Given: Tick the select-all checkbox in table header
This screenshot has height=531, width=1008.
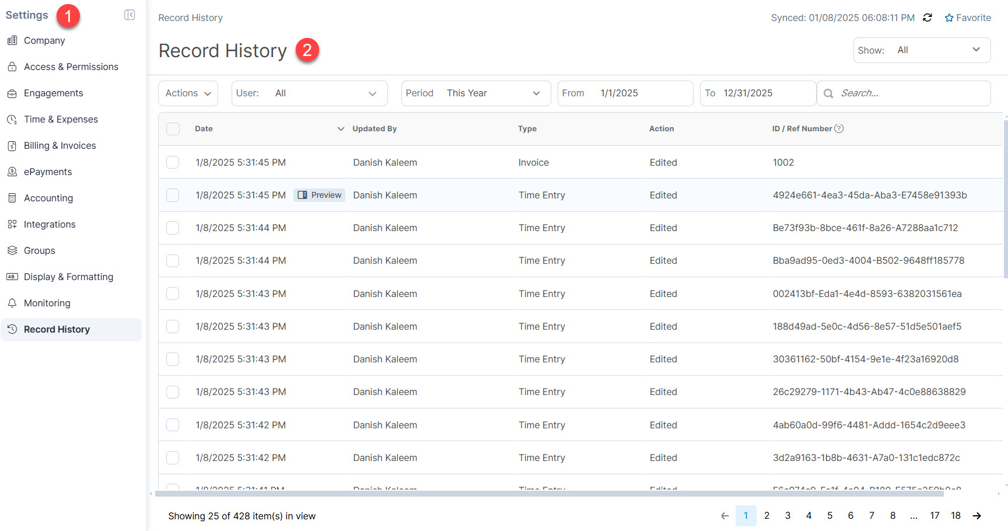Looking at the screenshot, I should tap(173, 129).
